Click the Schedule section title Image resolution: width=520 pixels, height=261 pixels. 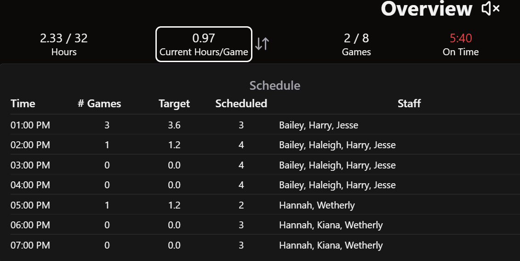click(x=275, y=85)
